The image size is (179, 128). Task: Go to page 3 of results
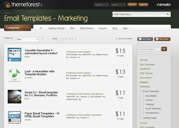tap(66, 39)
